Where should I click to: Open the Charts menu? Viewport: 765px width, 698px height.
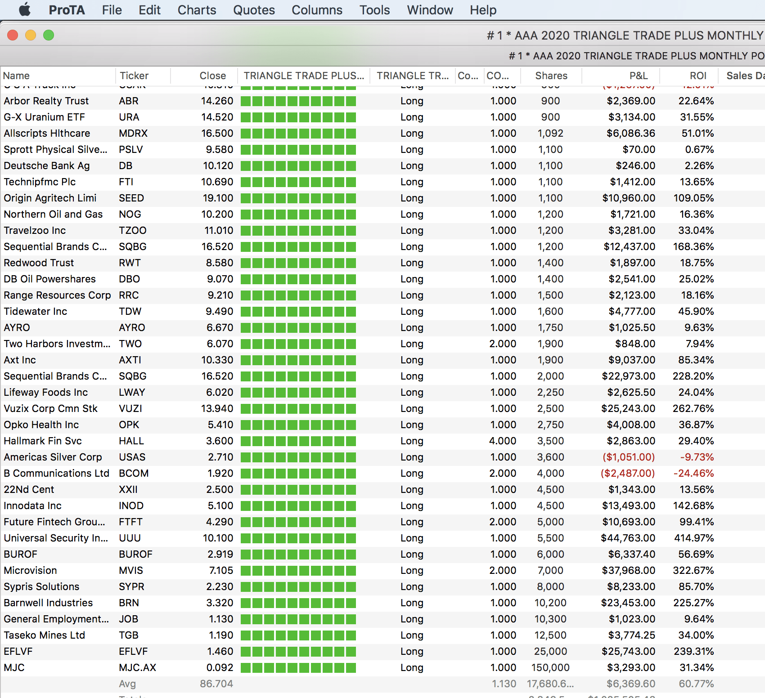point(197,10)
